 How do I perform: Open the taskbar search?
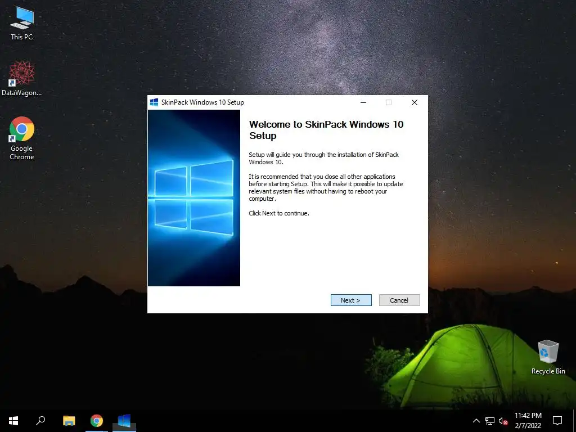coord(40,421)
